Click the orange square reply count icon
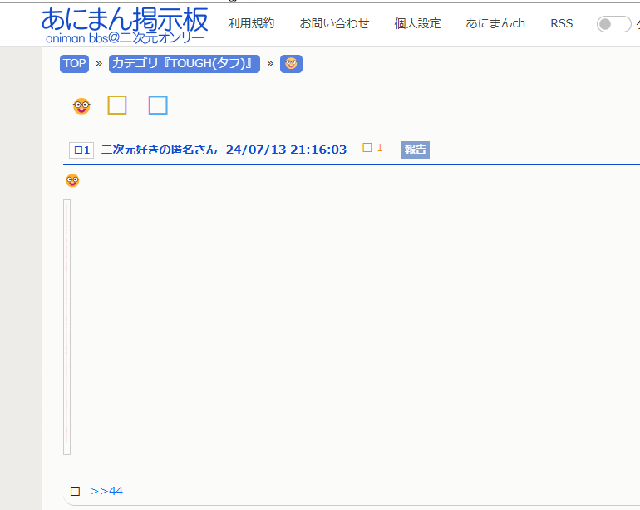 [x=367, y=148]
